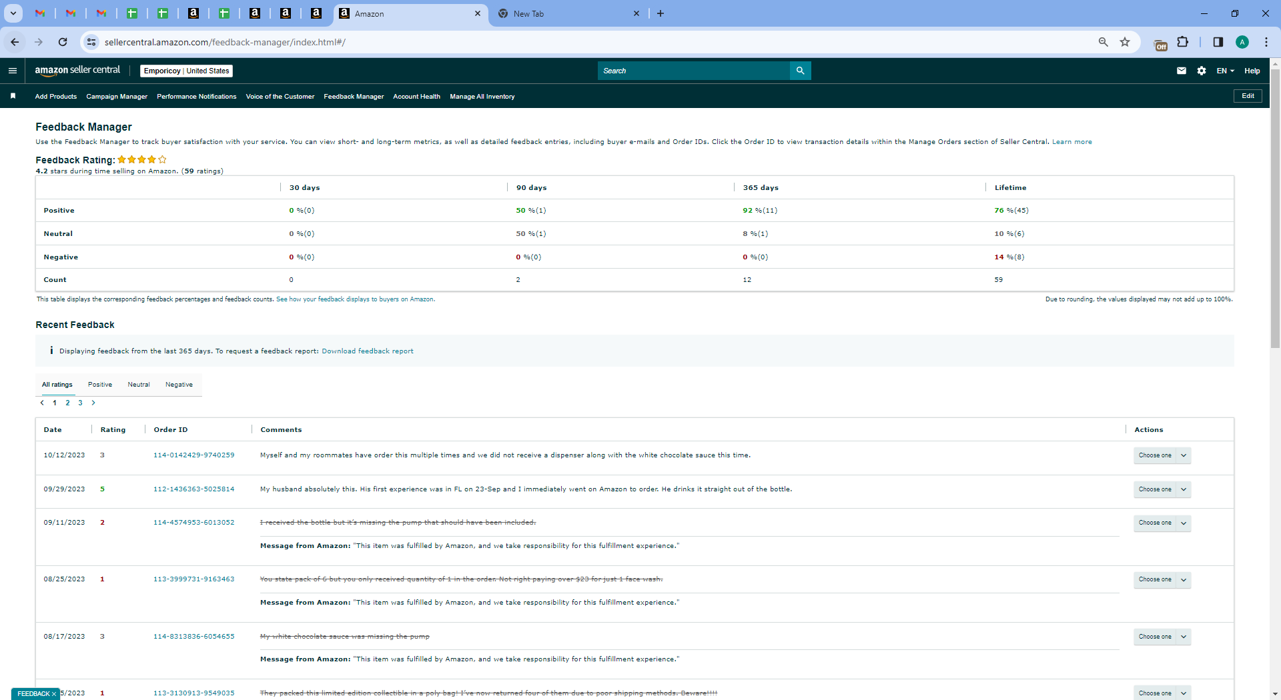Bookmark this page with the star icon
This screenshot has width=1281, height=700.
[x=1126, y=42]
